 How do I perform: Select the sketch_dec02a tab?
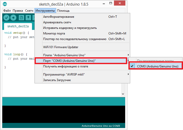point(18,26)
